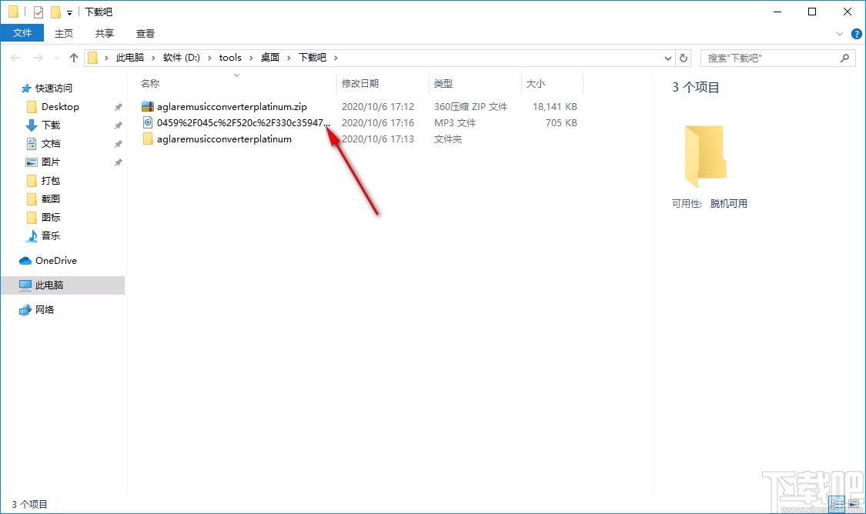
Task: Click the refresh icon in address bar
Action: (x=684, y=57)
